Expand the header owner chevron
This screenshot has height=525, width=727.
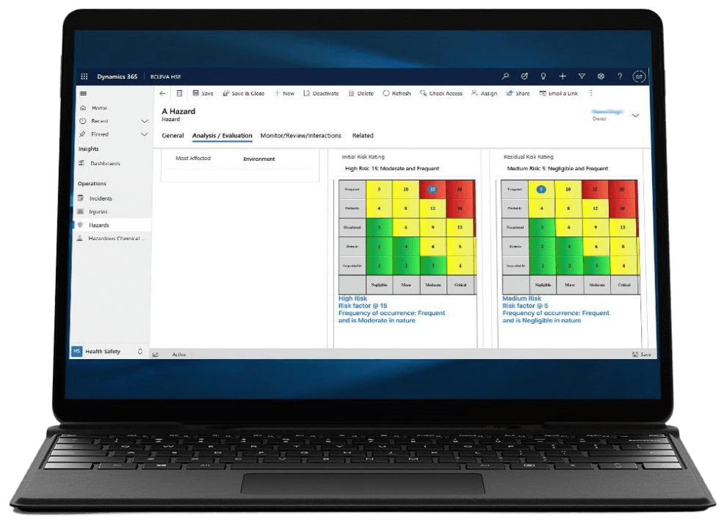coord(636,115)
